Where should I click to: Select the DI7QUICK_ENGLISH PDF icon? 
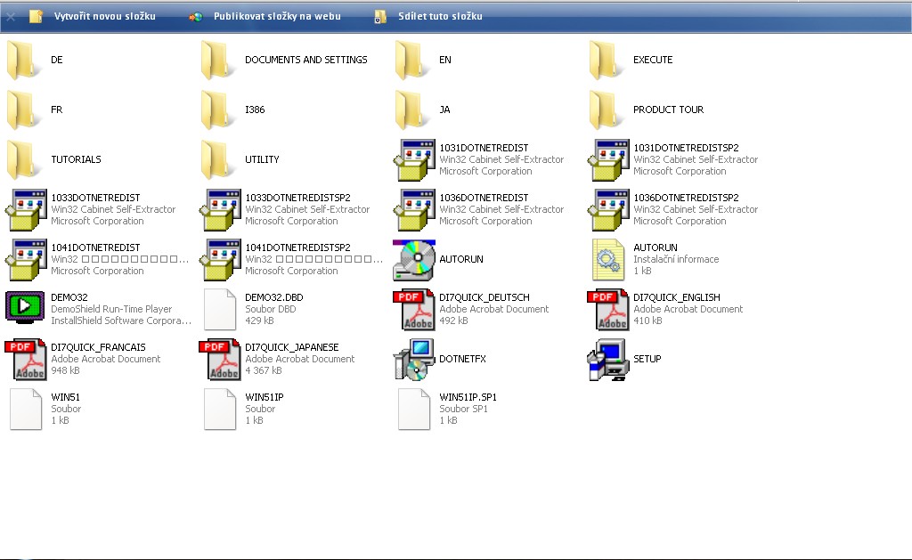pos(608,310)
